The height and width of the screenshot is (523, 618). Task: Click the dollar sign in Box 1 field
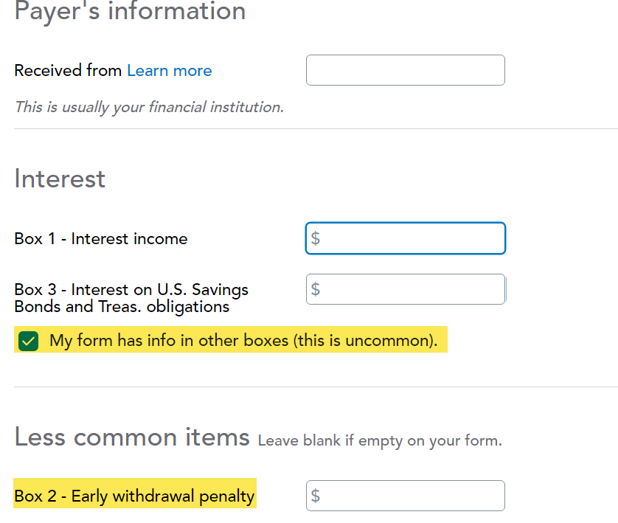click(316, 238)
